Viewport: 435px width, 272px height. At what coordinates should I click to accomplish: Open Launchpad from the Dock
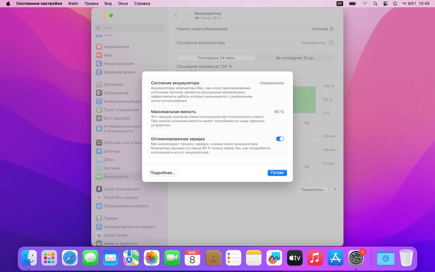pos(50,258)
